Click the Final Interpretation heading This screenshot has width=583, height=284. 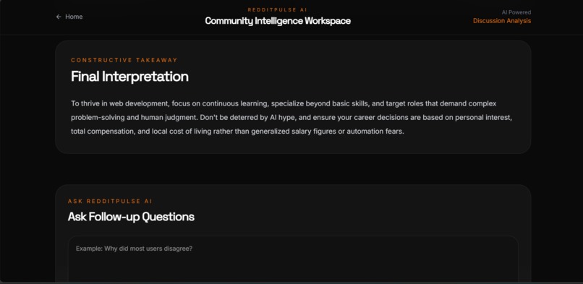coord(129,77)
